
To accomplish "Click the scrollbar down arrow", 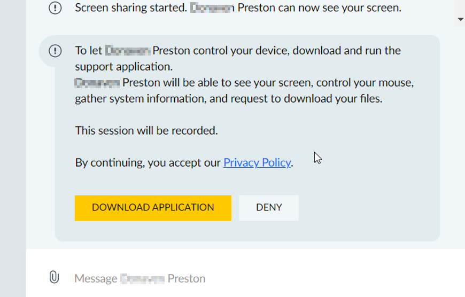I will pyautogui.click(x=460, y=19).
